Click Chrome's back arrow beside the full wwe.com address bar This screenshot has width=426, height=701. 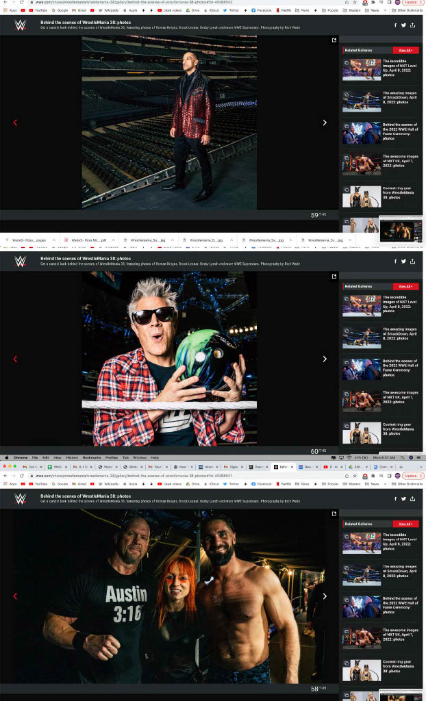point(5,476)
